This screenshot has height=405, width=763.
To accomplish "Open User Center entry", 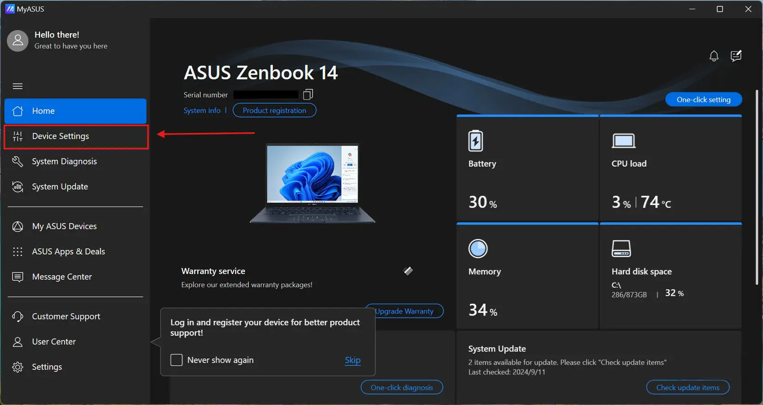I will 75,342.
